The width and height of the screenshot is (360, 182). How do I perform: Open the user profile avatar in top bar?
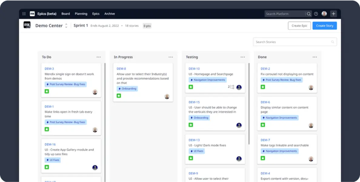[324, 14]
